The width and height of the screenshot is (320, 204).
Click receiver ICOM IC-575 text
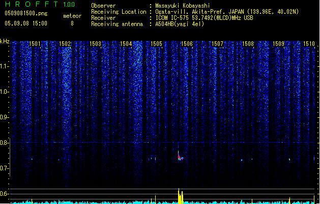click(x=204, y=18)
